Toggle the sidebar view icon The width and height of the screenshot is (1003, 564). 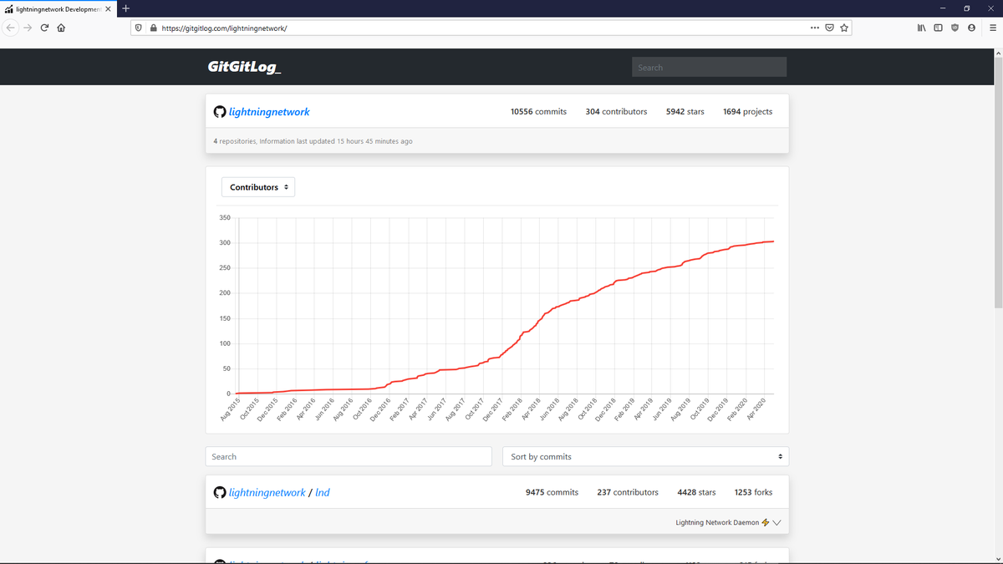tap(938, 28)
